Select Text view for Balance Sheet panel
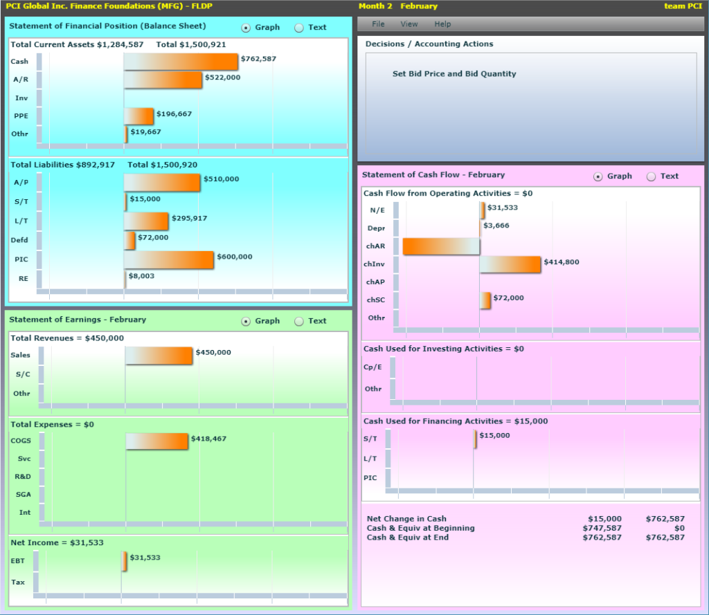Screen dimensions: 709x615 click(299, 28)
